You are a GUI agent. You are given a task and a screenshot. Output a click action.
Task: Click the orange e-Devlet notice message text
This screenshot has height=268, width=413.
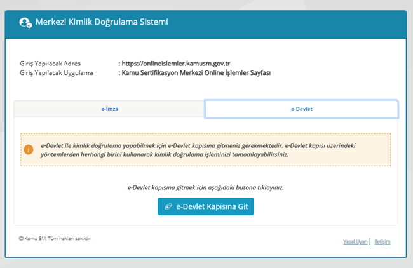pos(198,150)
